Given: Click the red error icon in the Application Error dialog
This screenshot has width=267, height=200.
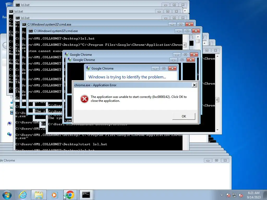Looking at the screenshot, I should coord(84,99).
